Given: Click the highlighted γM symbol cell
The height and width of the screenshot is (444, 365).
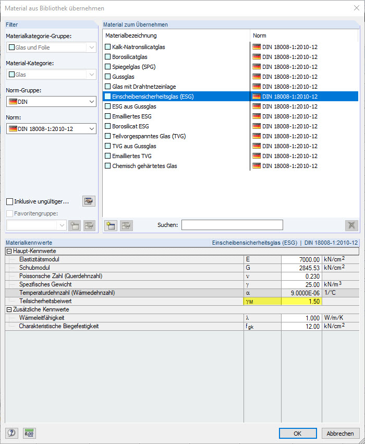Looking at the screenshot, I should click(x=262, y=301).
